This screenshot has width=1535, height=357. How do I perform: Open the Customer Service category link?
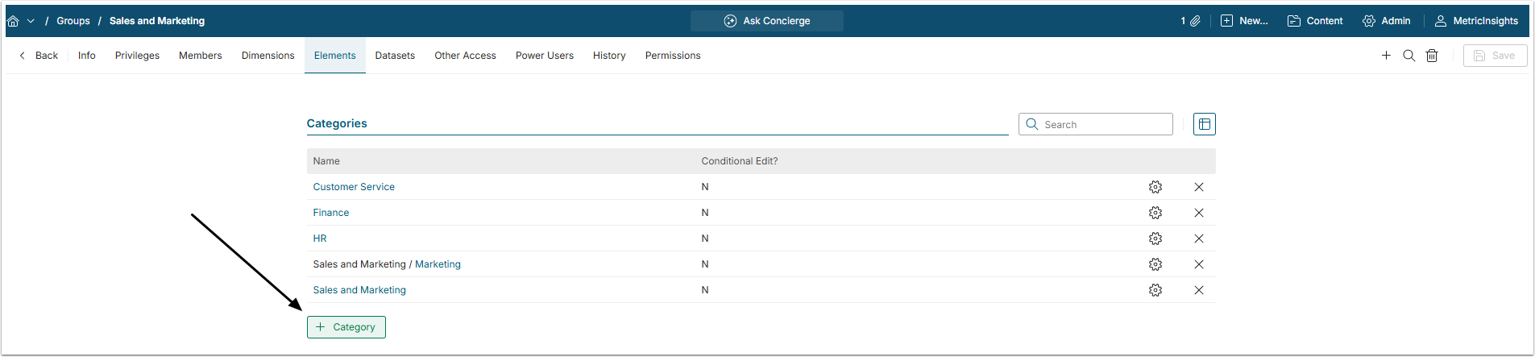pyautogui.click(x=354, y=187)
